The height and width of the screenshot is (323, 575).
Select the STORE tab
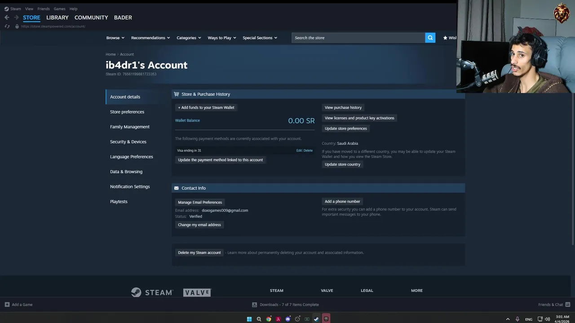(x=31, y=17)
